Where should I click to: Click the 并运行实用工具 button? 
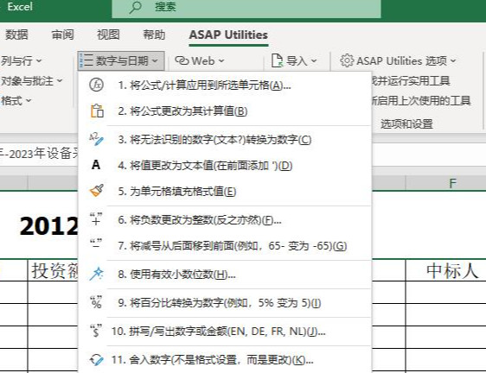(411, 81)
